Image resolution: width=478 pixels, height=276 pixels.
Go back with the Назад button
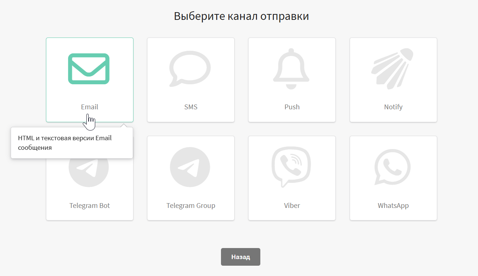point(240,257)
